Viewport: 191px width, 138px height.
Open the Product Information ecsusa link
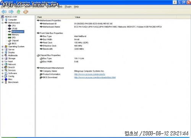tap(90, 74)
